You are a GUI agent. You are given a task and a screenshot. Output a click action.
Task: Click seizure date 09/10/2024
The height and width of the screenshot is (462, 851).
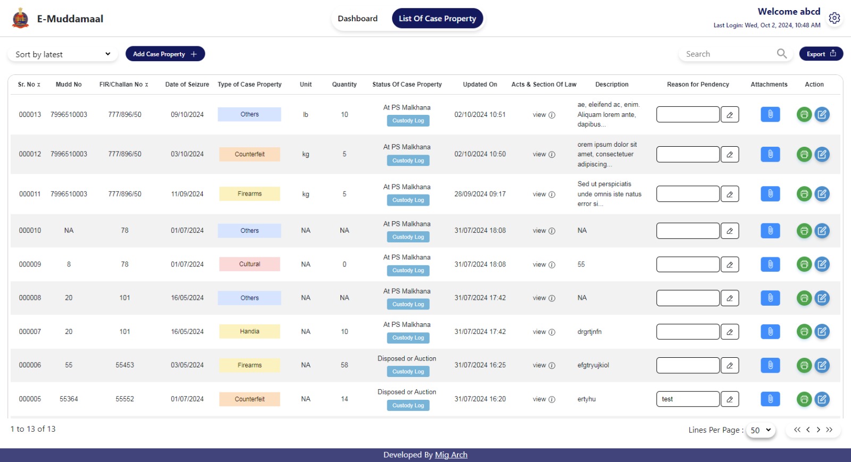[187, 115]
